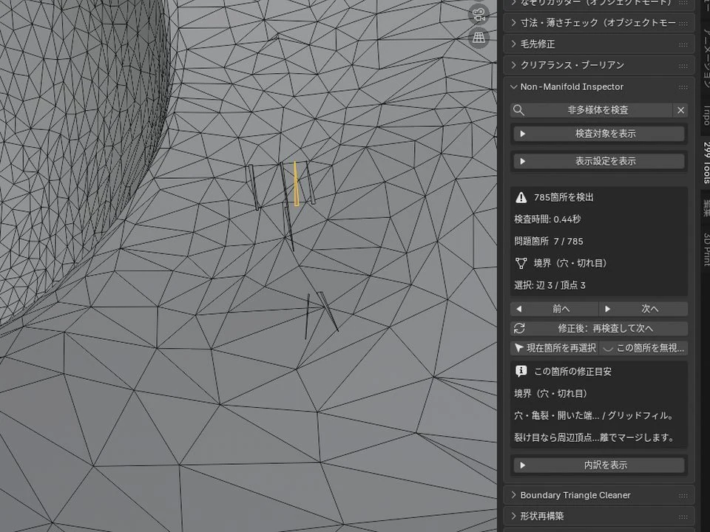Image resolution: width=710 pixels, height=532 pixels.
Task: Open the 299 Tools sidebar tab
Action: click(x=706, y=163)
